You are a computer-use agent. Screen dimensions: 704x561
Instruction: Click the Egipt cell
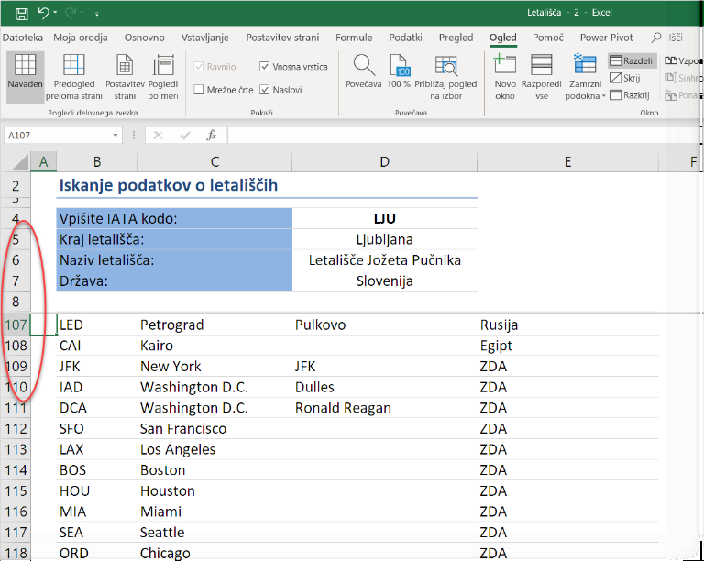point(568,346)
